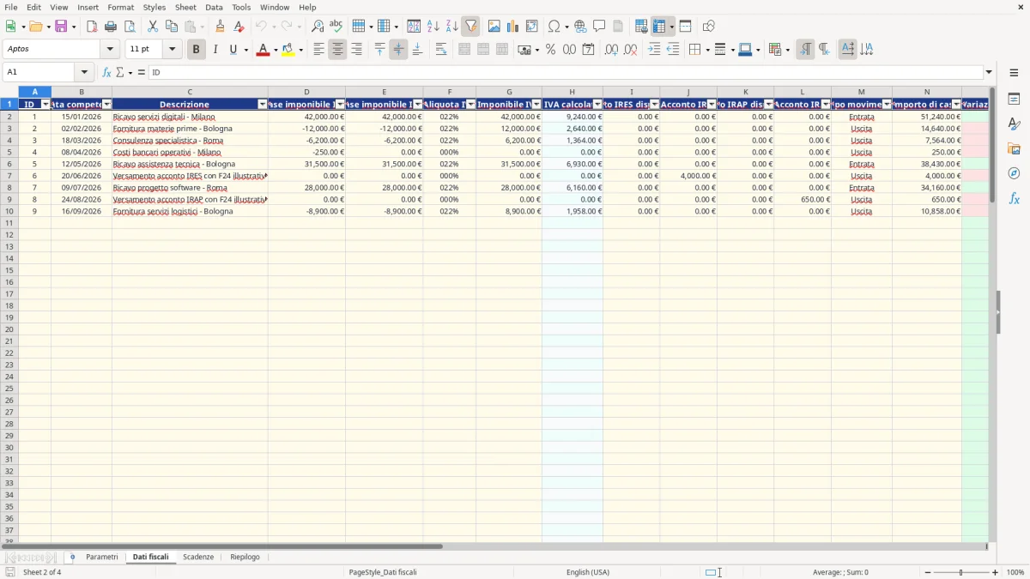Open the Format menu
Viewport: 1030px width, 579px height.
coord(121,7)
